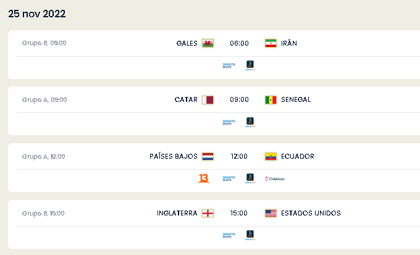
Task: Click the 25 nov 2022 date heading
Action: (36, 14)
